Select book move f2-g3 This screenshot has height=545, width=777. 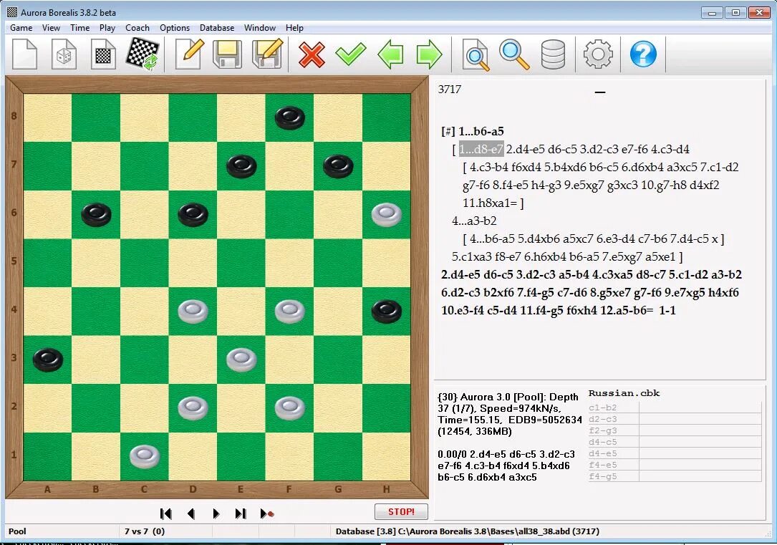602,430
